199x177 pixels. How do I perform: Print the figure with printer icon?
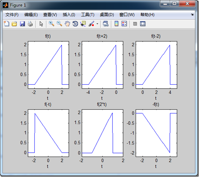pyautogui.click(x=30, y=24)
